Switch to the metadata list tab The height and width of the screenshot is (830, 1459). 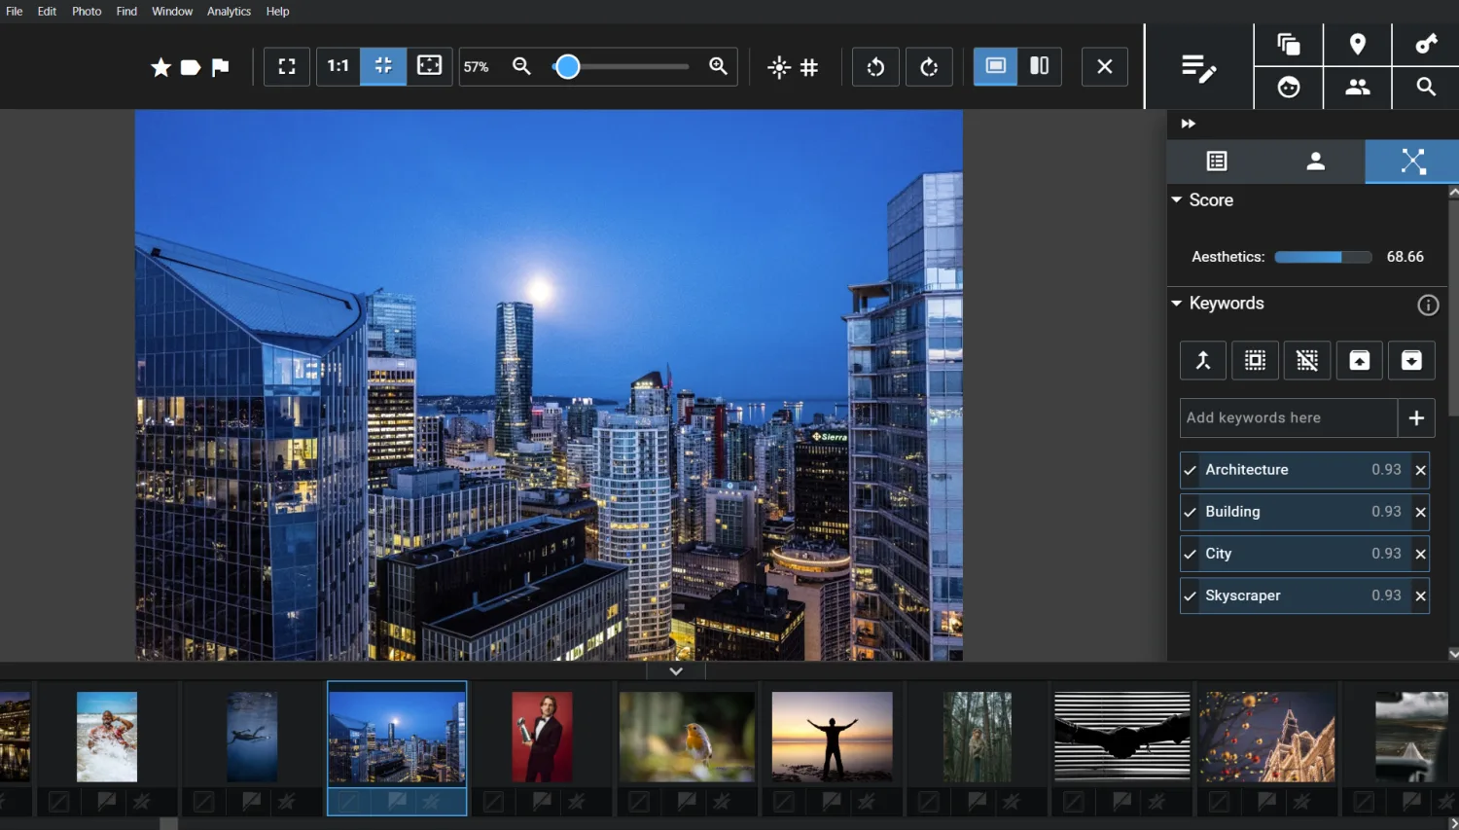(x=1217, y=161)
